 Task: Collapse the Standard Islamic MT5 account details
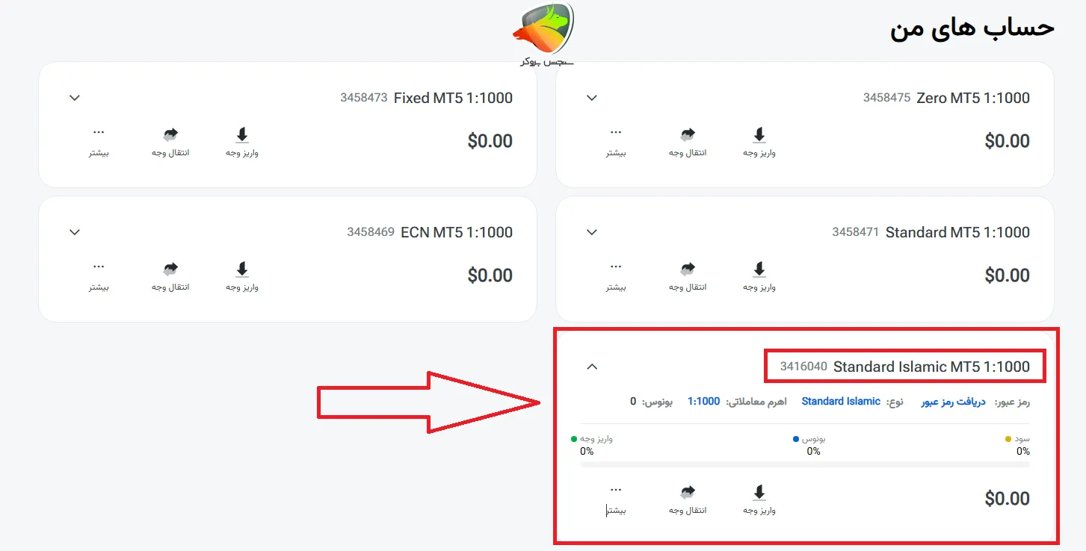(592, 367)
